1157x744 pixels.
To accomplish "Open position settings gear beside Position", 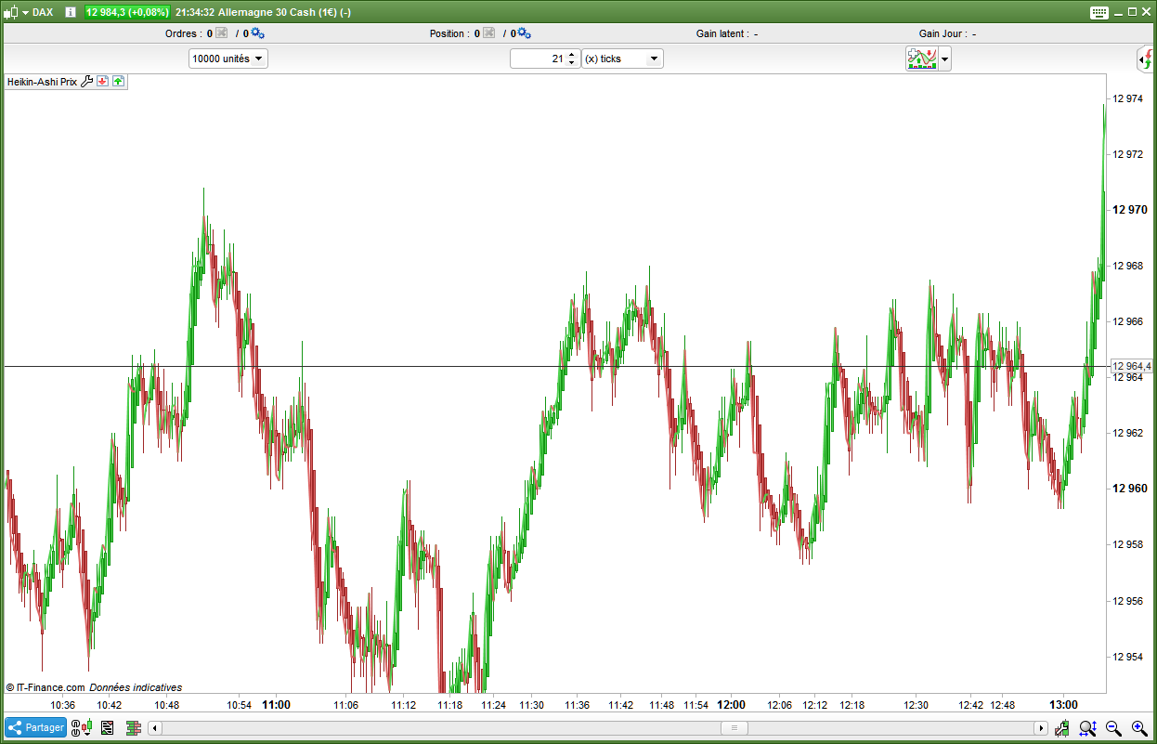I will (x=524, y=33).
